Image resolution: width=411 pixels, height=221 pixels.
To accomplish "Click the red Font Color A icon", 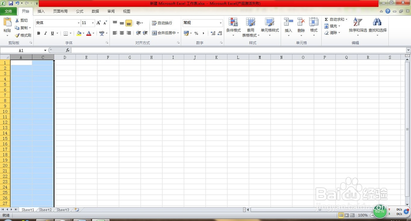I will [89, 34].
